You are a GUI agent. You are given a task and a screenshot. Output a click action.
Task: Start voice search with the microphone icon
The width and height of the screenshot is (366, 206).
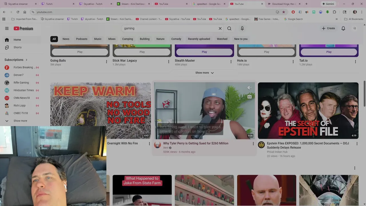pyautogui.click(x=242, y=28)
